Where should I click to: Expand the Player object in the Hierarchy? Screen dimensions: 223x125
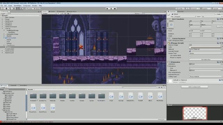point(2,19)
